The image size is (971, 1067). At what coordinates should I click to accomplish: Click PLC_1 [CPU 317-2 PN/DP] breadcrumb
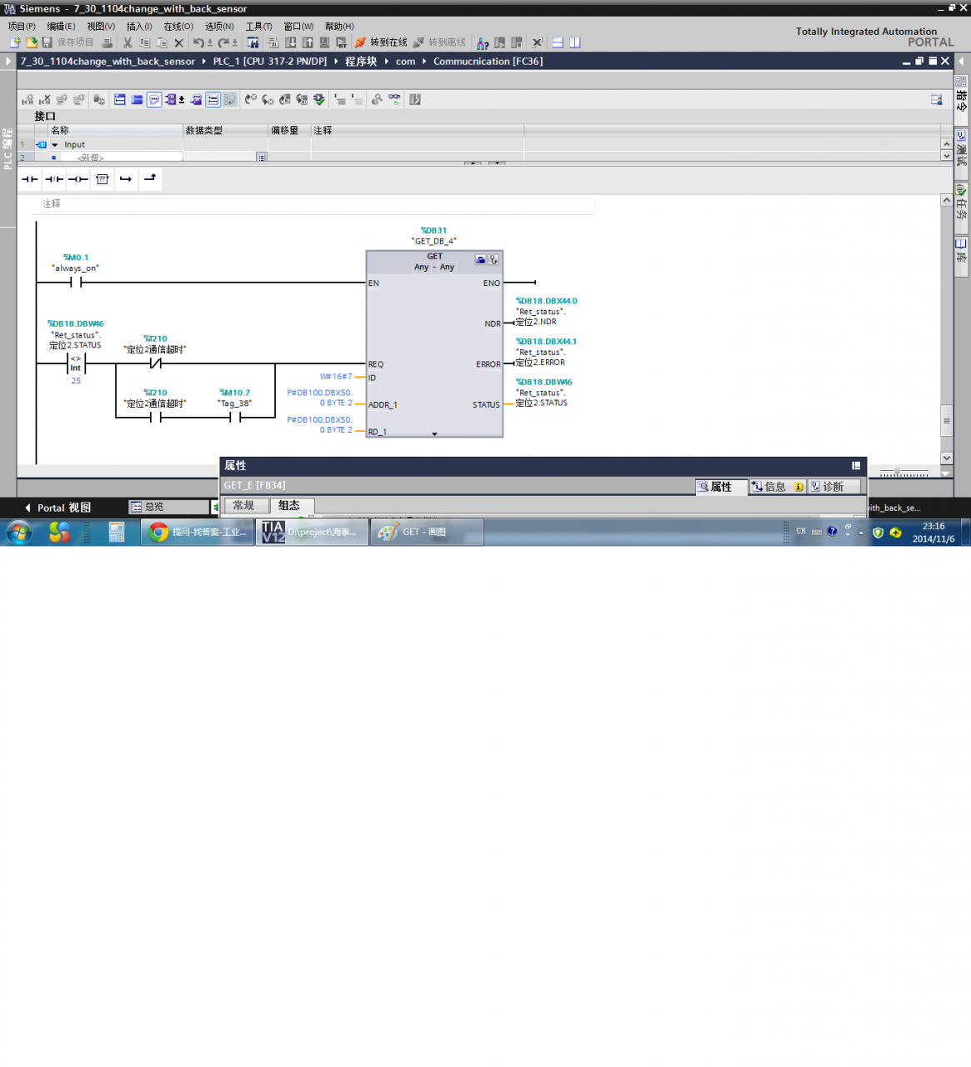tap(270, 62)
